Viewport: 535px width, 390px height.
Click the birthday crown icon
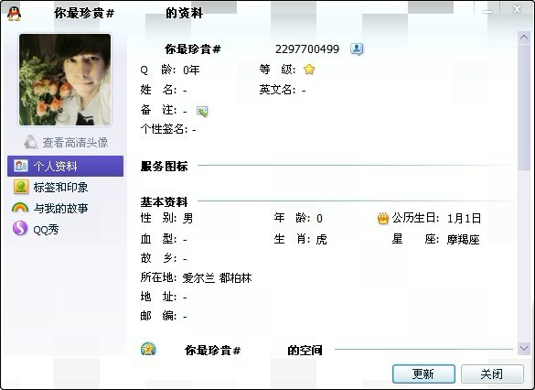point(383,218)
